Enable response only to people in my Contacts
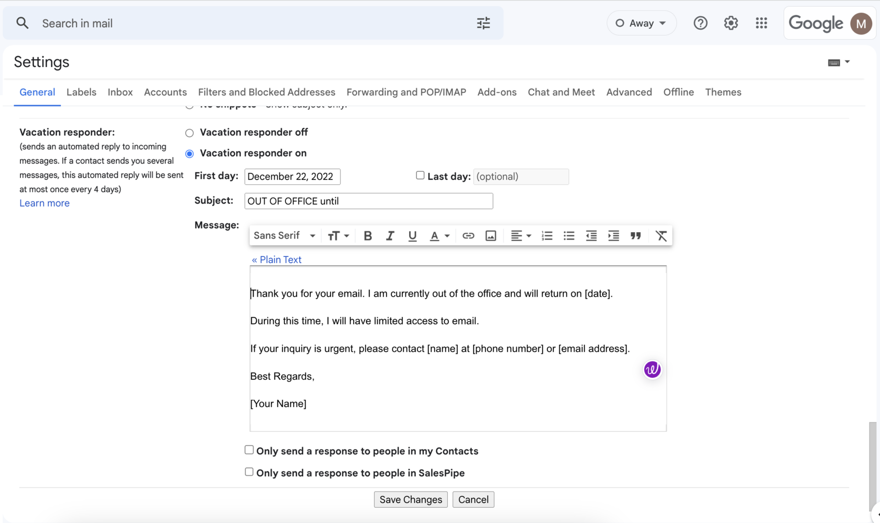Screen dimensions: 880x523 pyautogui.click(x=249, y=450)
